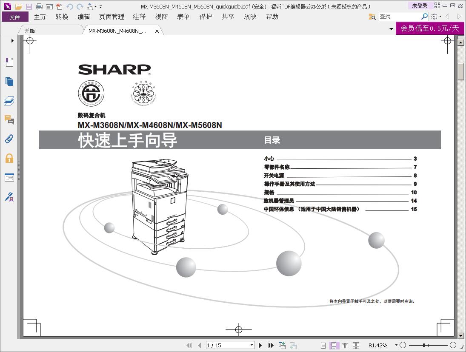Undo the last action
The height and width of the screenshot is (352, 466).
coord(70,6)
